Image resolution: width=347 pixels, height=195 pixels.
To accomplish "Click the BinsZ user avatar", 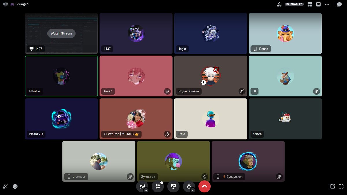I will pos(136,76).
